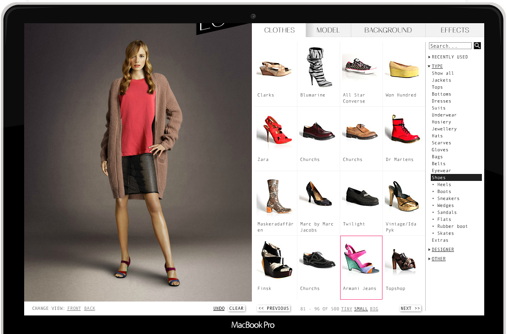Filter clothes by Extras
Viewport: 507px width, 334px height.
pyautogui.click(x=440, y=240)
